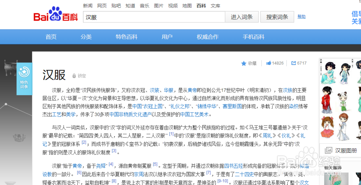Open the 图片 search category
This screenshot has width=361, height=185.
point(158,6)
